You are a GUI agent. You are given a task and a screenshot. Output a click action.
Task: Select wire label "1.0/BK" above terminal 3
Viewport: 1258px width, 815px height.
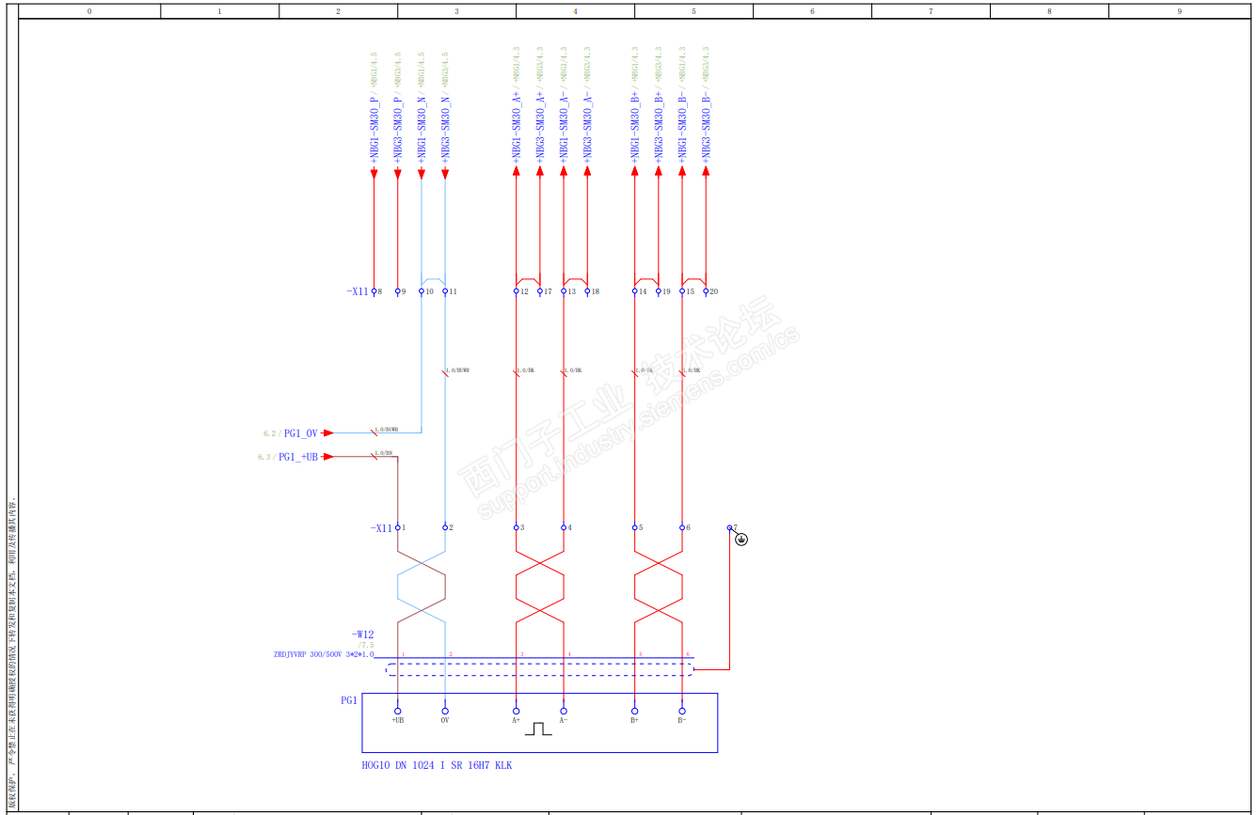525,370
